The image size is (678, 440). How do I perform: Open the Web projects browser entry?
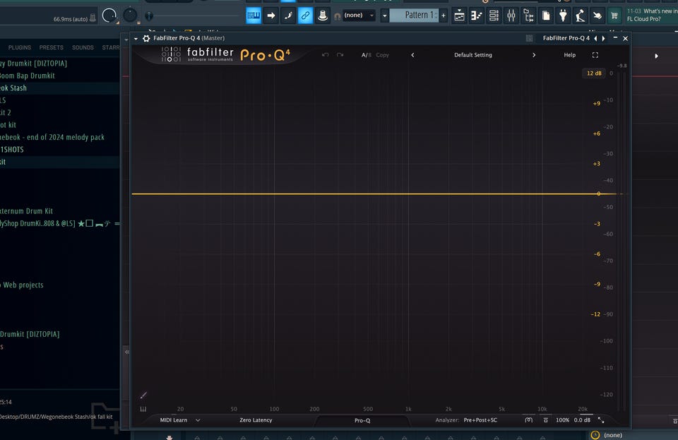(x=59, y=285)
